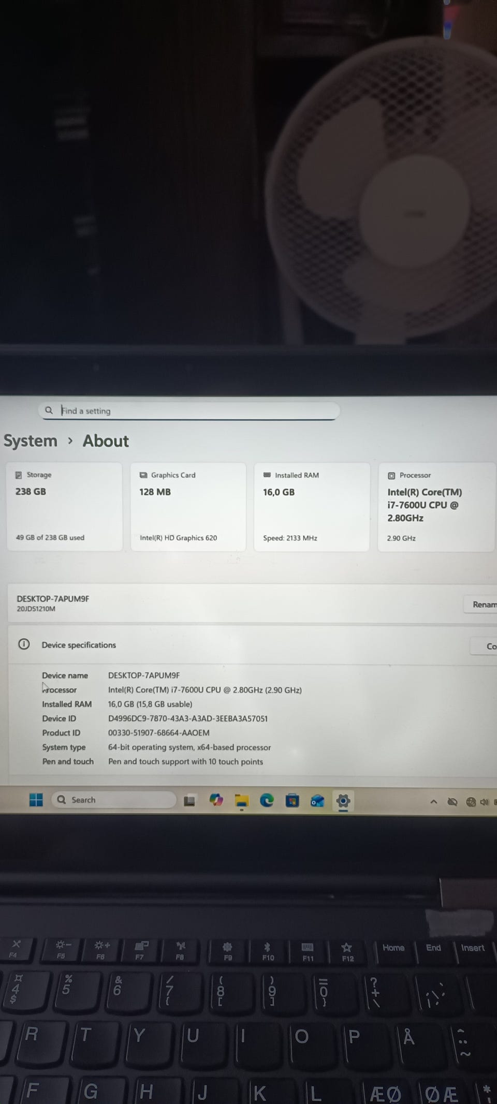This screenshot has width=497, height=1104.
Task: Open the Graphics Card 128 MB card
Action: [x=188, y=507]
